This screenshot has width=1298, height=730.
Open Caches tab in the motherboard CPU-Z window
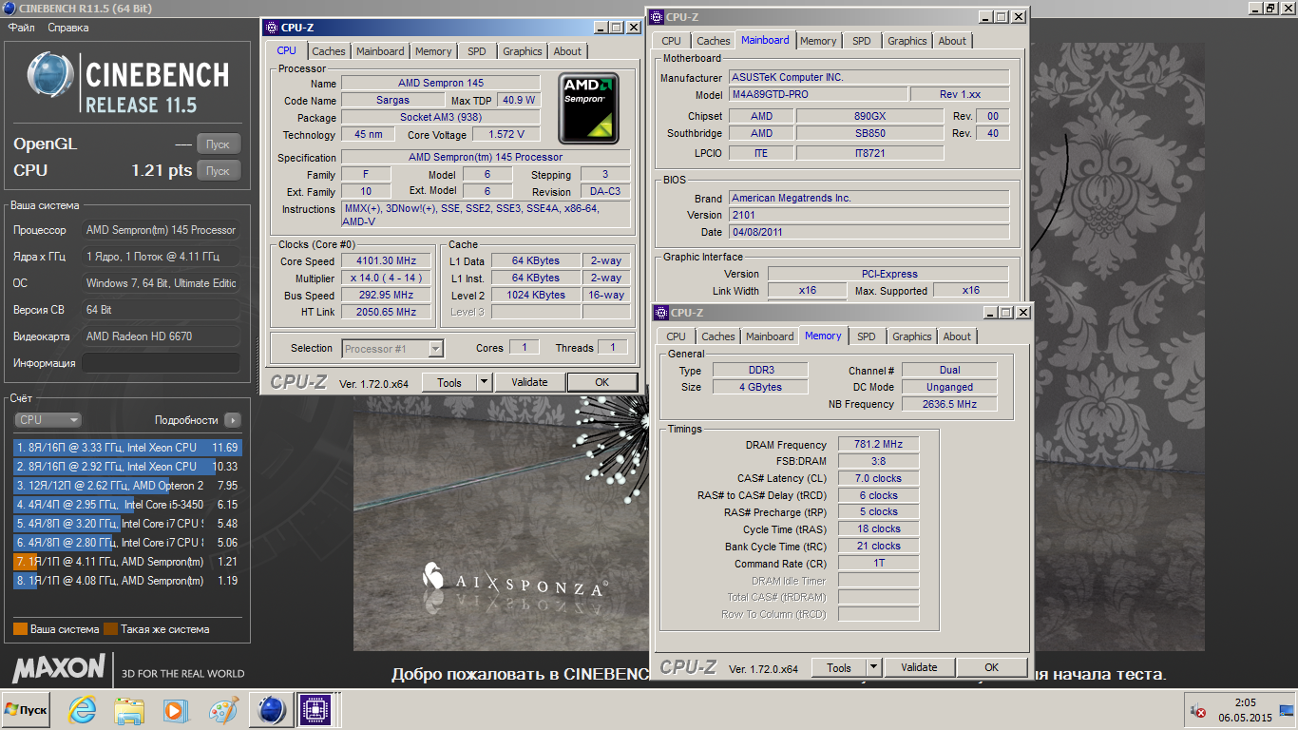coord(714,41)
